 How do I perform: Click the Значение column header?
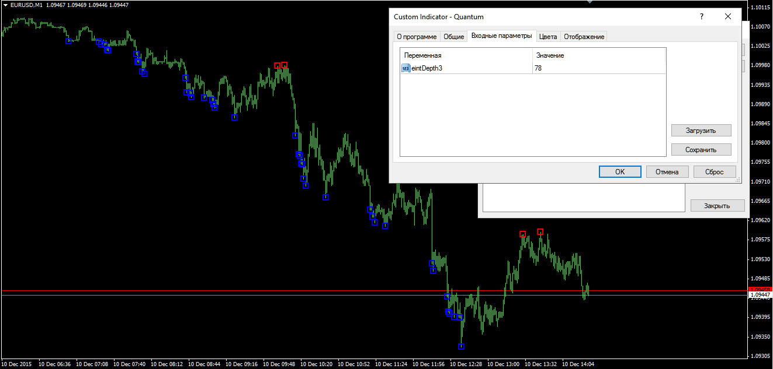[x=599, y=55]
